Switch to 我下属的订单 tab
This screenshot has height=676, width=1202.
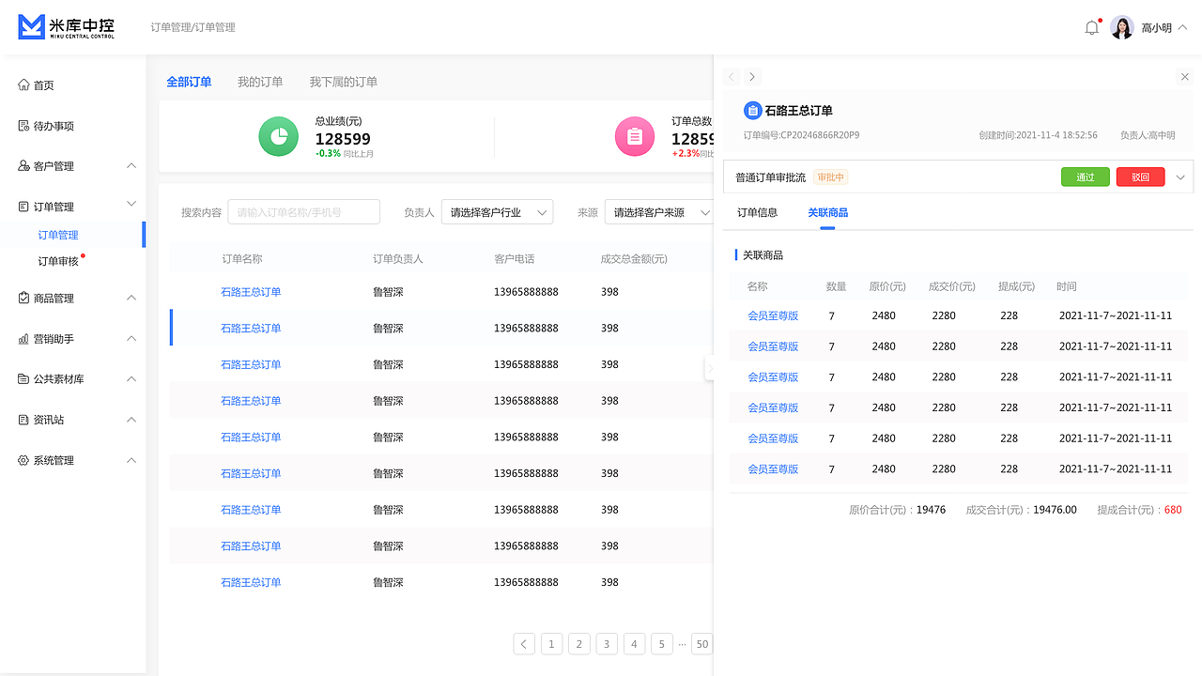(344, 82)
